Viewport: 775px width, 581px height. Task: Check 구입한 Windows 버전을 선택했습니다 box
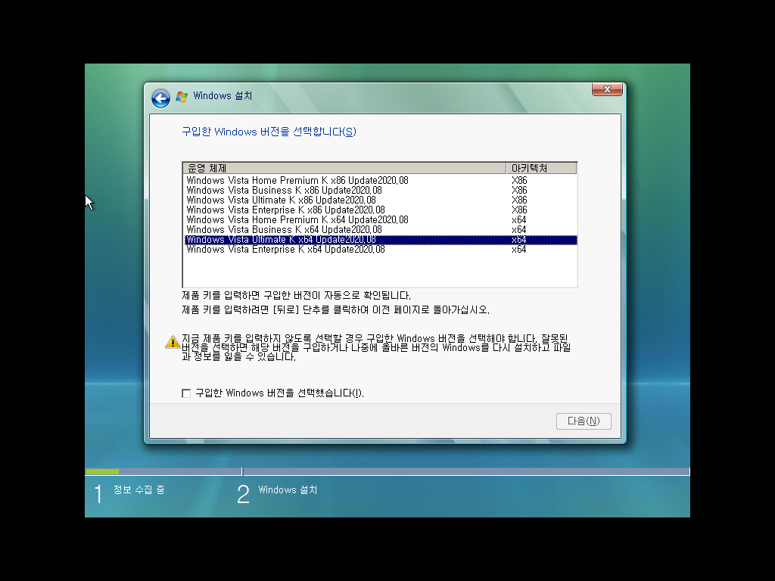coord(186,393)
